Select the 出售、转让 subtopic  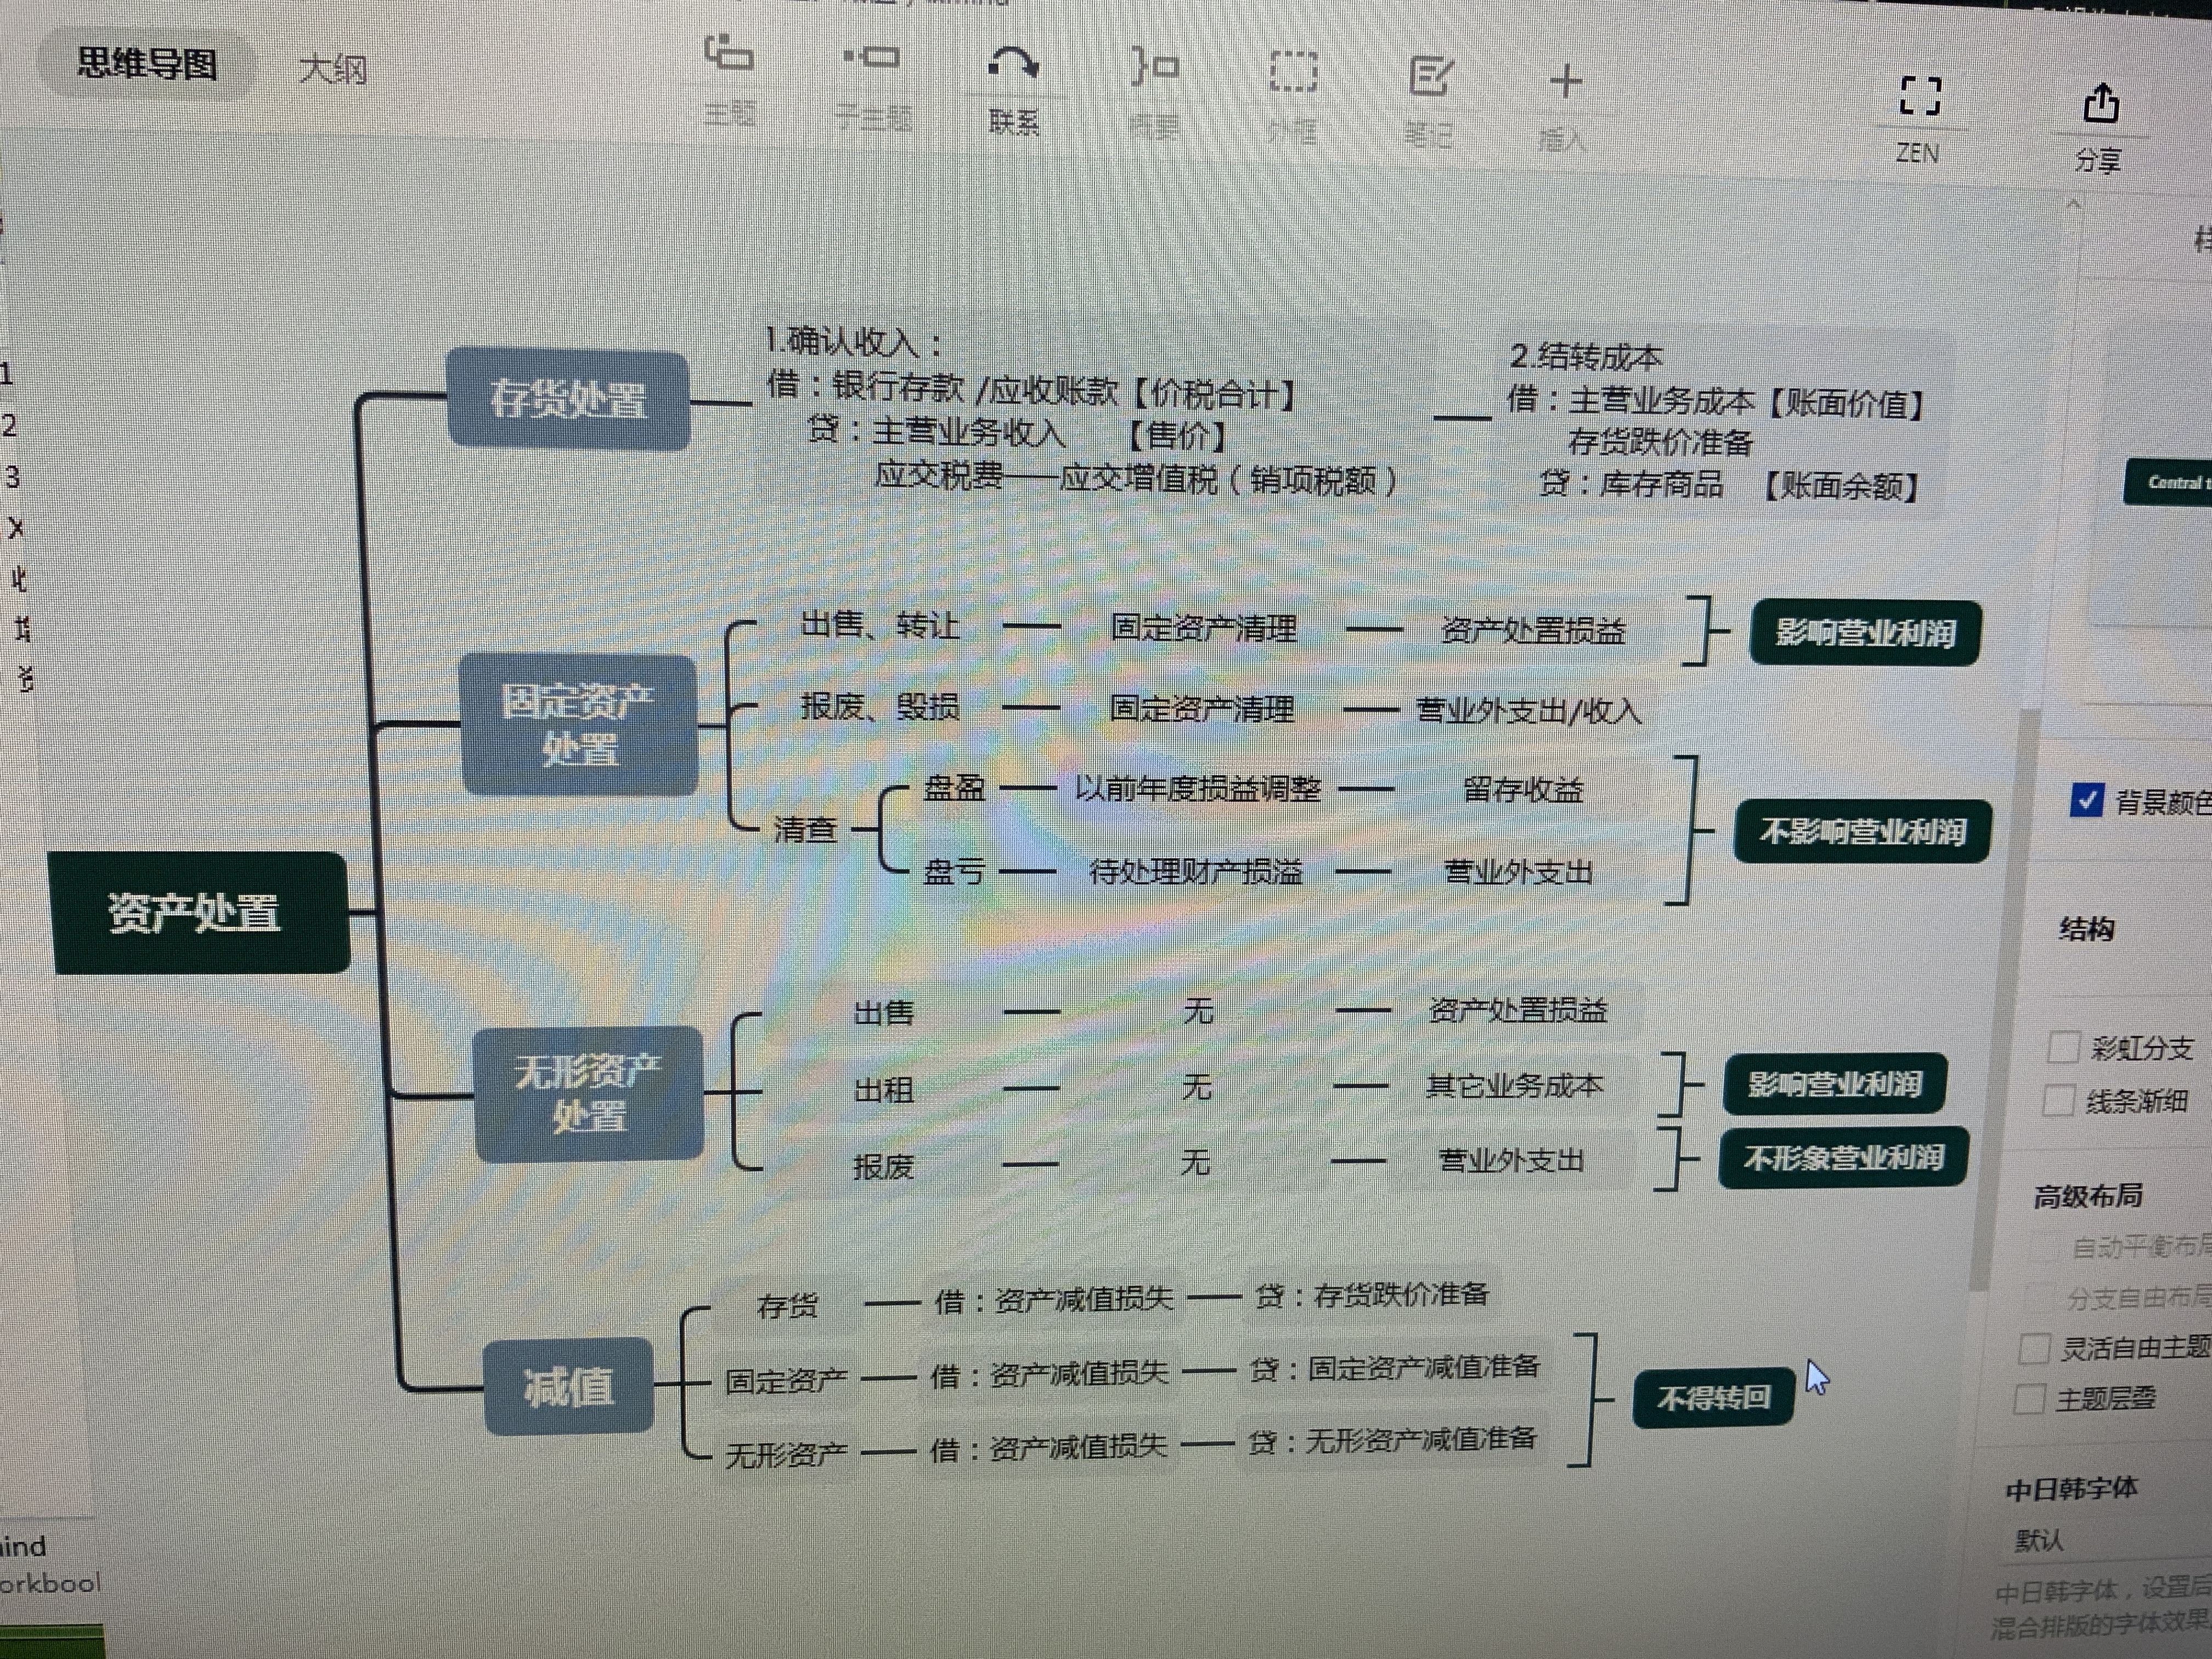(x=879, y=625)
